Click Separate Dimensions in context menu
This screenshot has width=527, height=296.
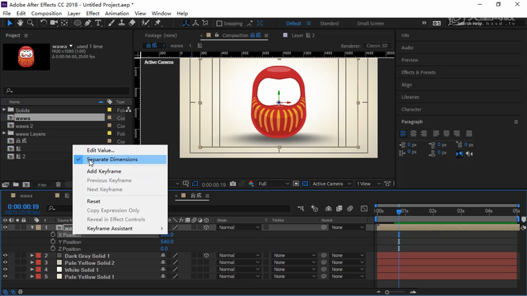click(x=112, y=160)
